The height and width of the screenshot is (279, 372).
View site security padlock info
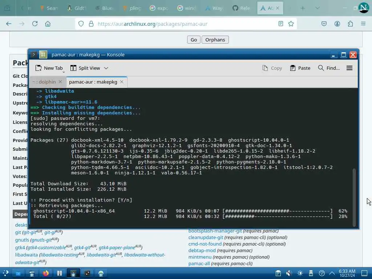coord(91,24)
